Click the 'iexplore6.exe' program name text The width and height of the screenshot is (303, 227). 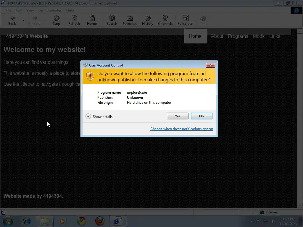tap(137, 93)
